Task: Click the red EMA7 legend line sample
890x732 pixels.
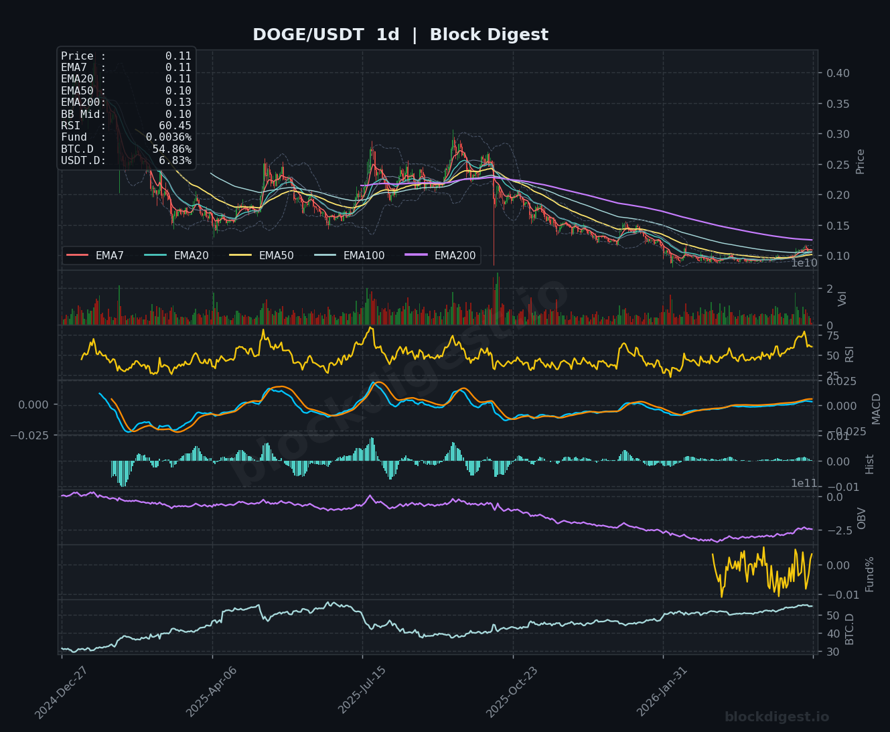Action: coord(77,255)
